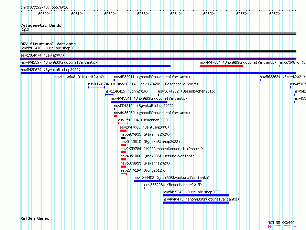Viewport: 306px width, 230px height.
Task: Open nsv5415815 (ByrskaBishop2022) variant label
Action: (150, 142)
